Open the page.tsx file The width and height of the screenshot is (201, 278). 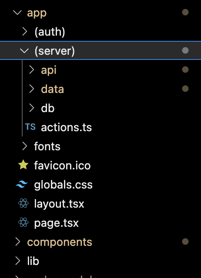tap(56, 223)
